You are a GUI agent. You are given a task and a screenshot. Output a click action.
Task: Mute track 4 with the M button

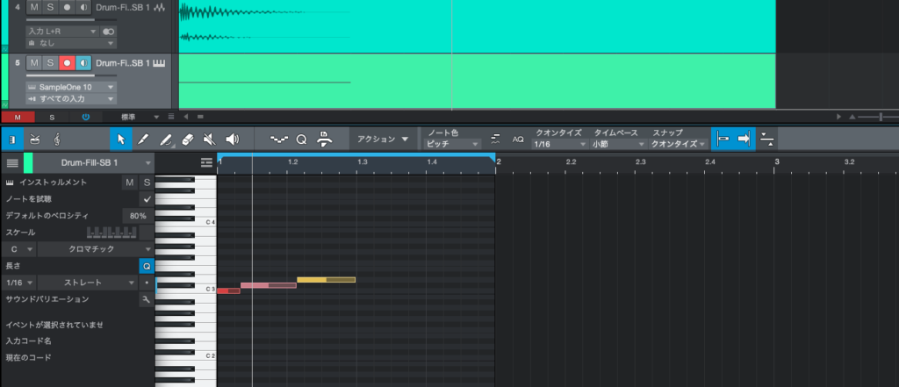(x=33, y=7)
